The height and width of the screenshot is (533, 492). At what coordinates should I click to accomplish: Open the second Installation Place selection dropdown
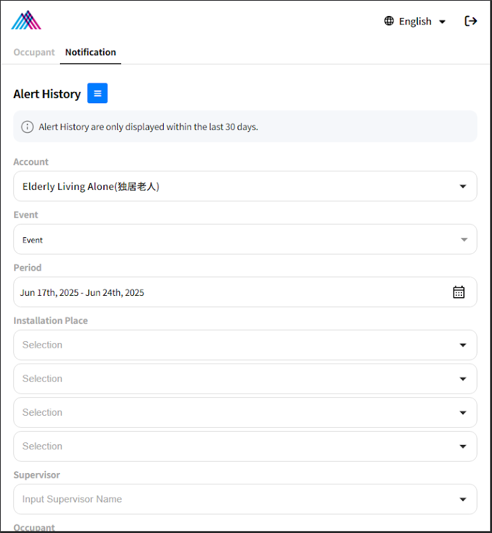(245, 379)
